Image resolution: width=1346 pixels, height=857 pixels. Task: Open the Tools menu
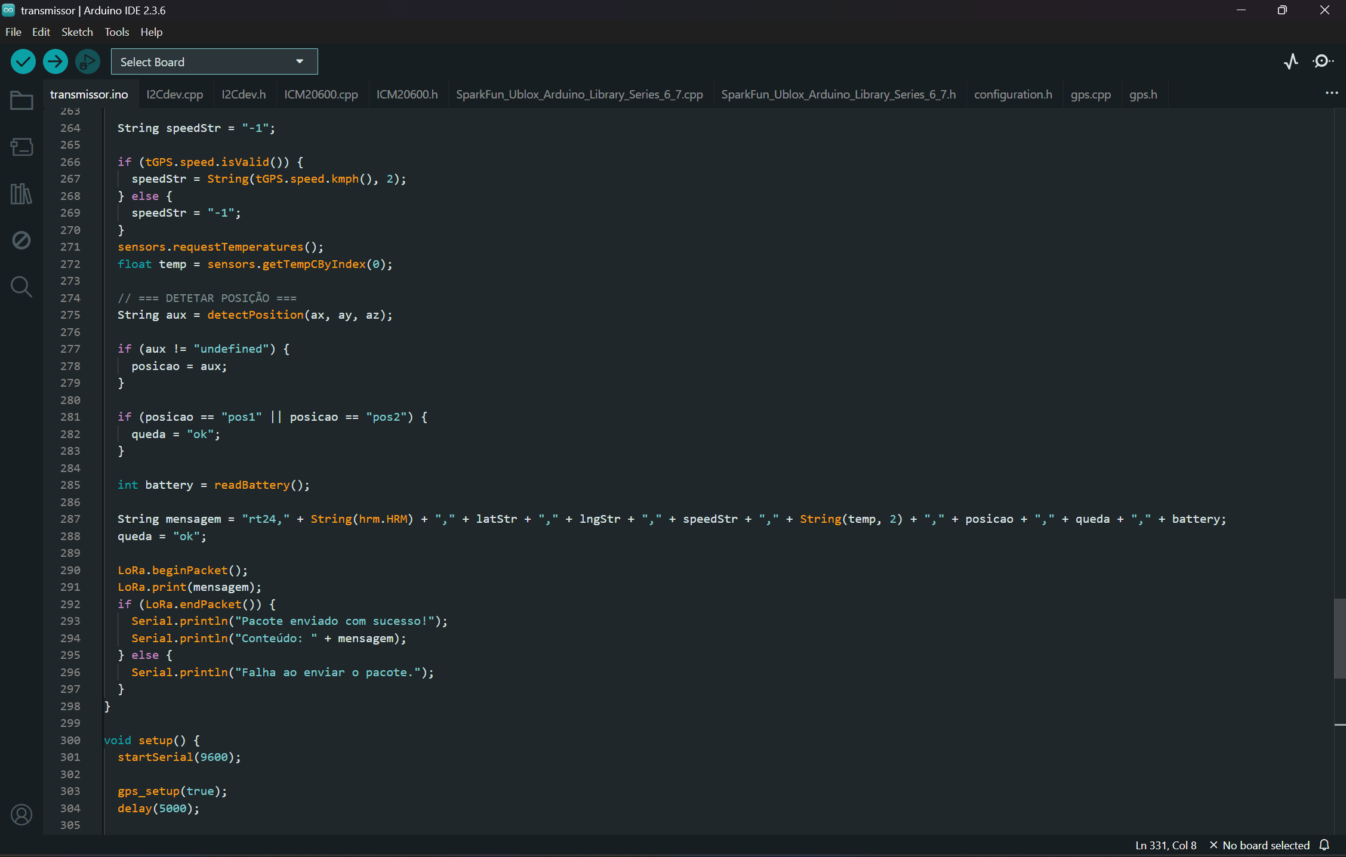116,32
